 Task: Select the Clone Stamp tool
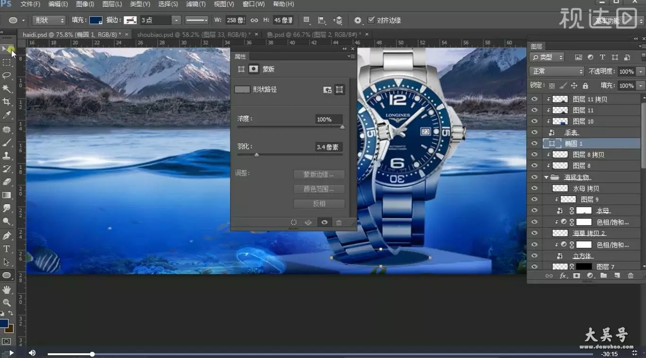pyautogui.click(x=7, y=156)
